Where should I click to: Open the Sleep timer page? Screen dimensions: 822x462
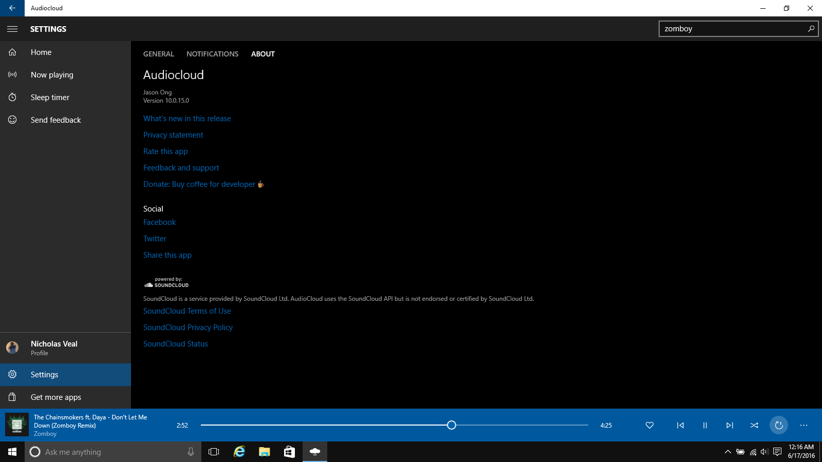pyautogui.click(x=65, y=98)
